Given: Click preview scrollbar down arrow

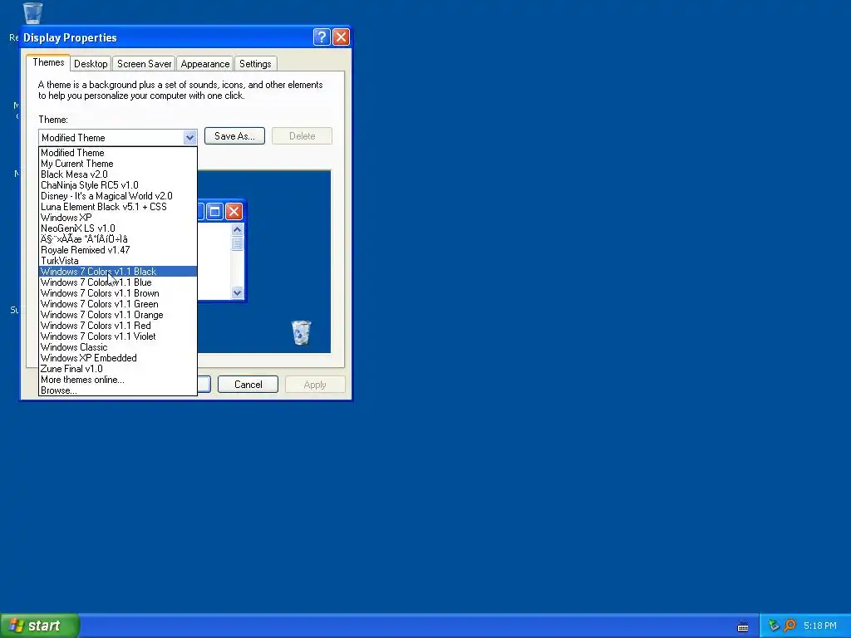Looking at the screenshot, I should [x=237, y=293].
